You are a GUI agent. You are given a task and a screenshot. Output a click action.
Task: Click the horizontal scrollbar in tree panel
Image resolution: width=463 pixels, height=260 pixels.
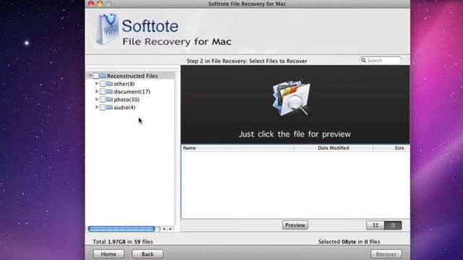pyautogui.click(x=122, y=229)
